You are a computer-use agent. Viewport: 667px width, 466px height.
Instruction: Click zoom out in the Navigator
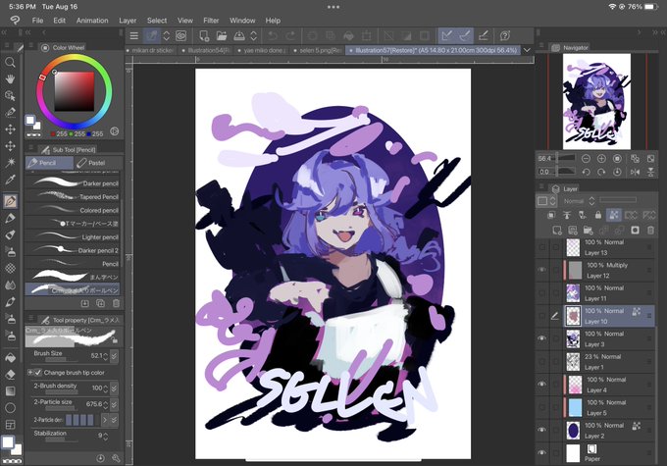[586, 159]
